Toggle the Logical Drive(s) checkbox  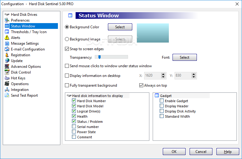pos(74,111)
